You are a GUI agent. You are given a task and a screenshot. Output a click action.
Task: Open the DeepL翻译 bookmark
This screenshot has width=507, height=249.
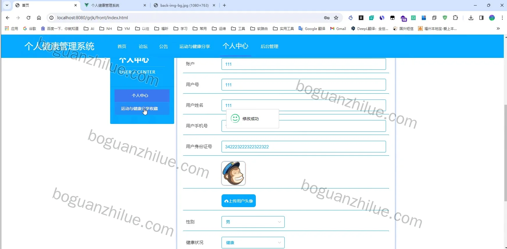click(x=370, y=29)
